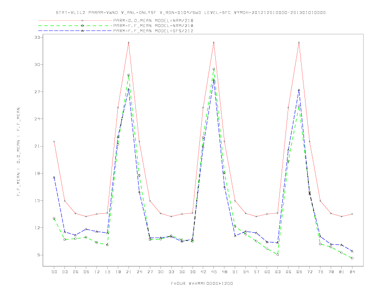This screenshot has width=384, height=296.
Task: Select legend entry PARM=F.F_MEAN MODEL=GFS/212
Action: coord(153,31)
